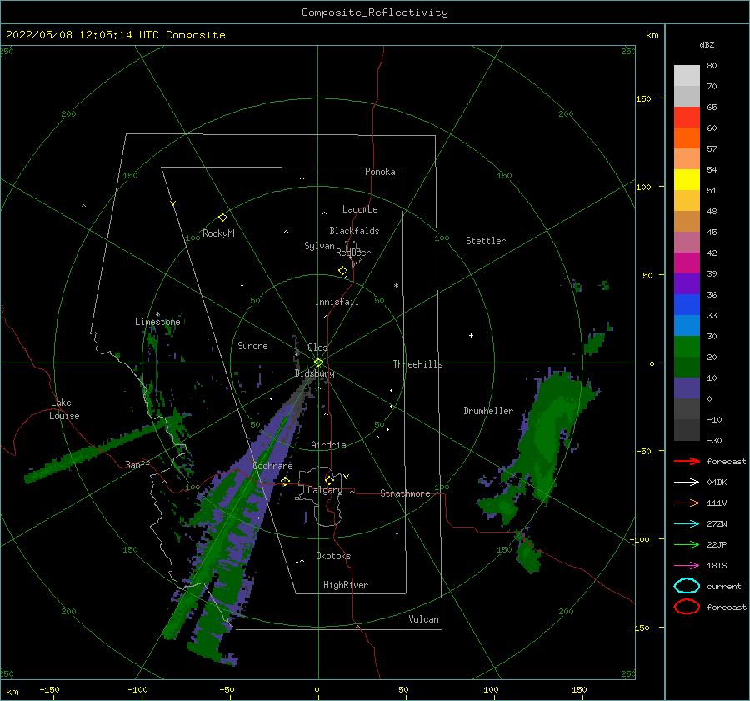
Task: Click the Lake Louise label
Action: click(64, 409)
